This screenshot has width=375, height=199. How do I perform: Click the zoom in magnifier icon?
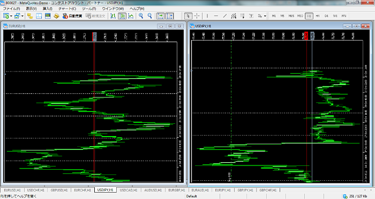(141, 16)
